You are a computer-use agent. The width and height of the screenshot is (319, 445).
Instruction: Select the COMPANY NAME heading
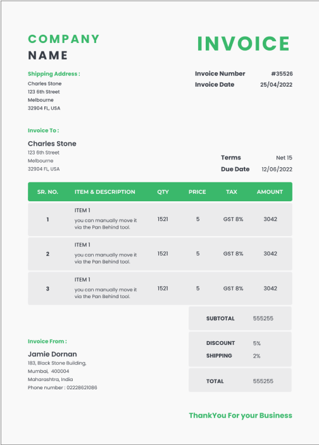coord(63,47)
